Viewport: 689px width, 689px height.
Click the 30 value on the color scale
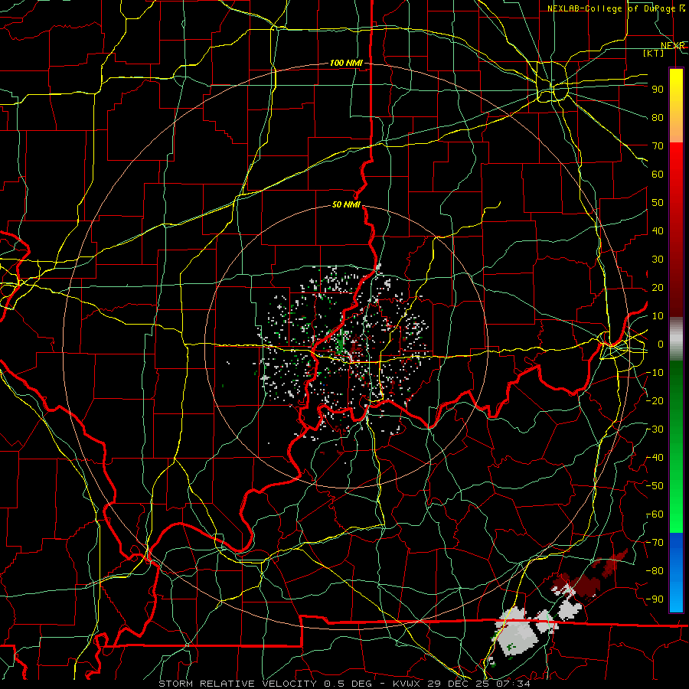658,259
